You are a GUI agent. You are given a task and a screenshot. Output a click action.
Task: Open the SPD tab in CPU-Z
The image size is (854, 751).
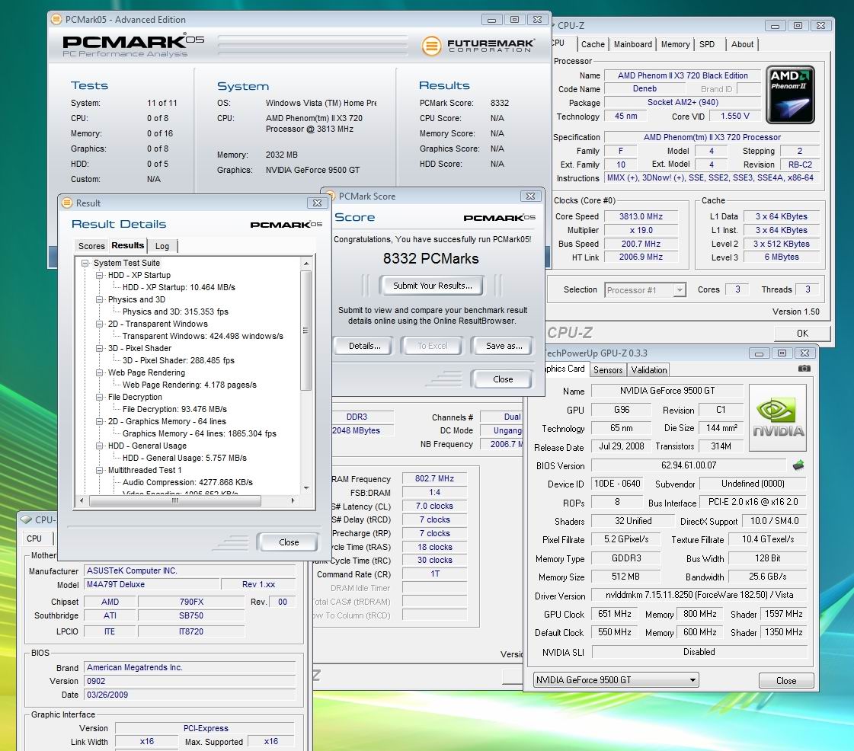[x=707, y=44]
